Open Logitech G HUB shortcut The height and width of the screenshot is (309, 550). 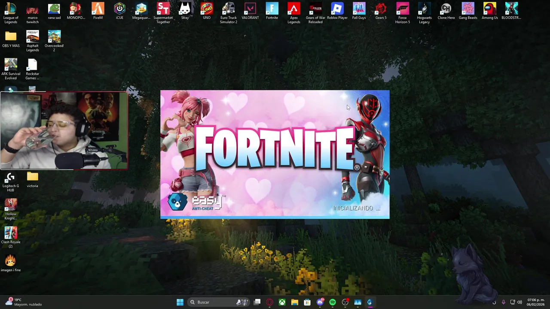11,182
